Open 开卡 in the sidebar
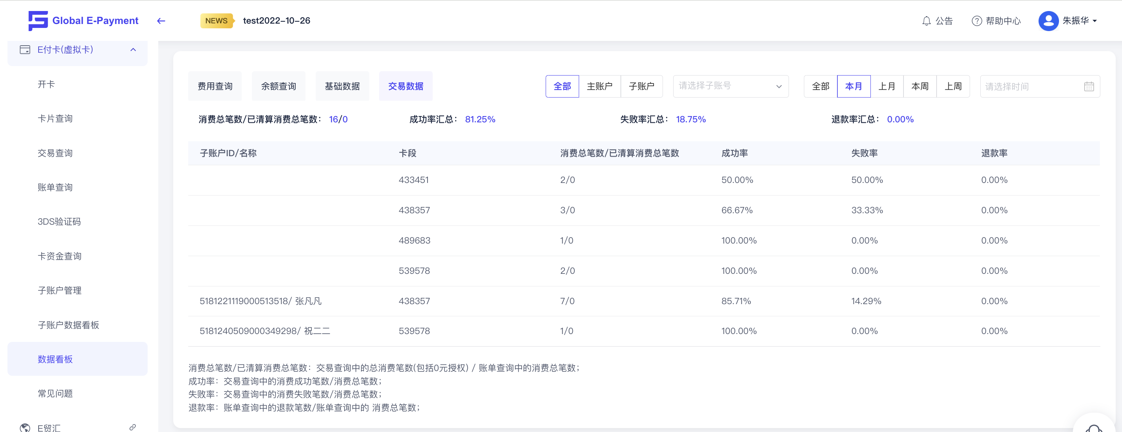Screen dimensions: 1122x432 [46, 84]
